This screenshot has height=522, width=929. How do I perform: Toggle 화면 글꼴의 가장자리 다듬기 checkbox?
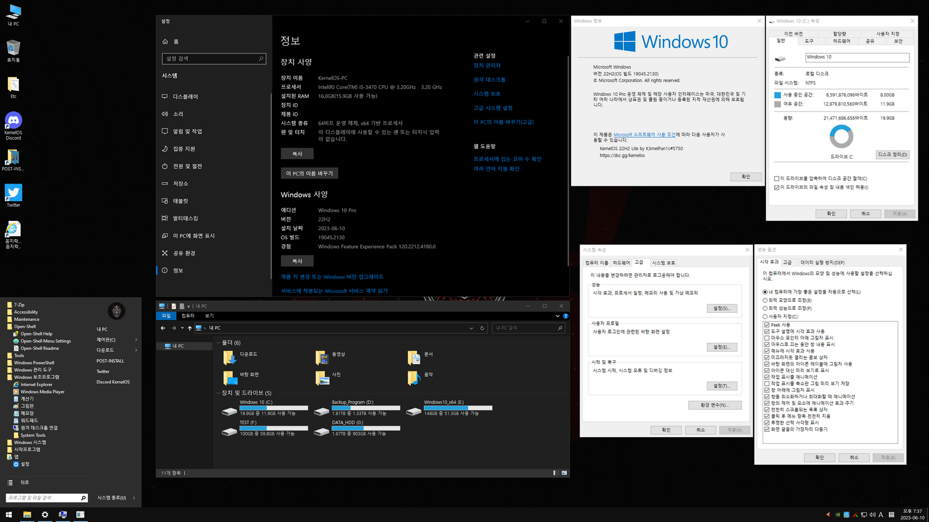[x=767, y=429]
